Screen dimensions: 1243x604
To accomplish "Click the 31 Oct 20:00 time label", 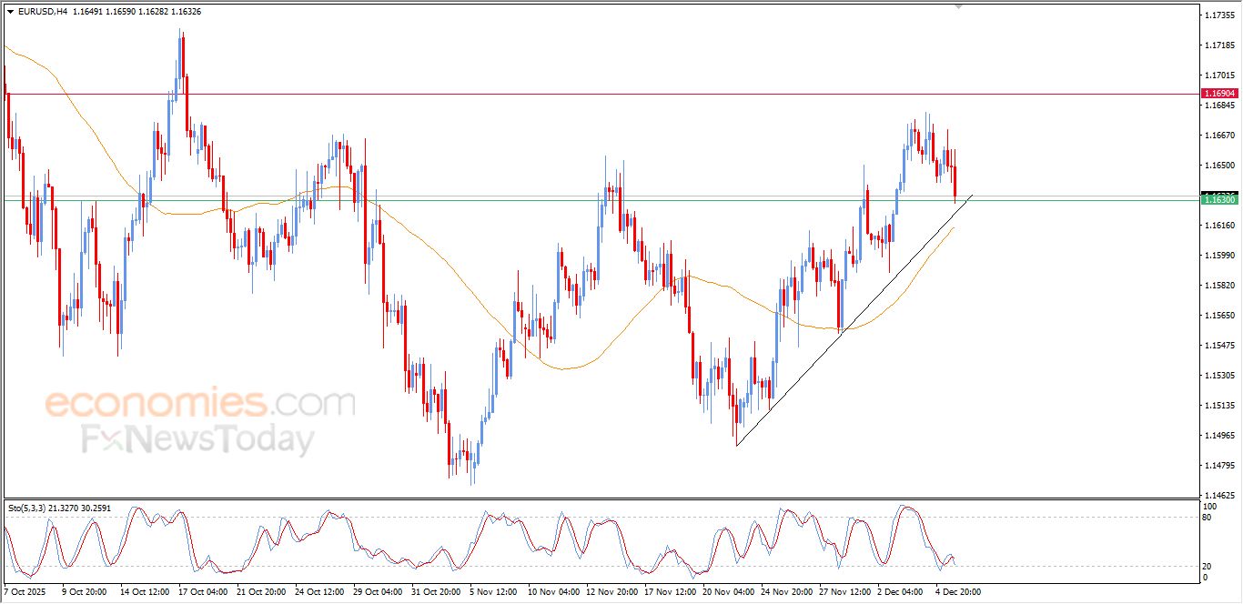I will pos(435,592).
